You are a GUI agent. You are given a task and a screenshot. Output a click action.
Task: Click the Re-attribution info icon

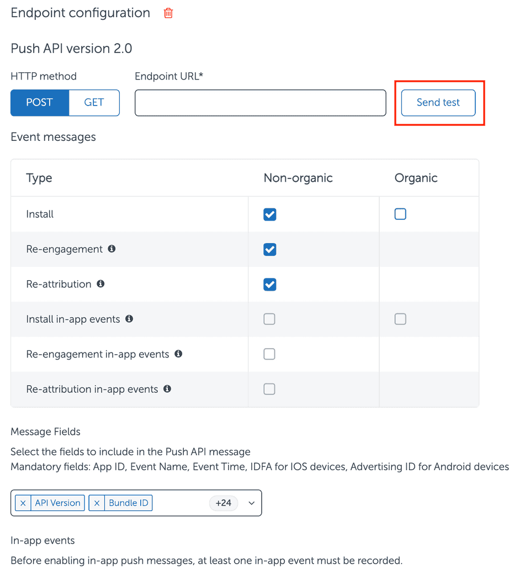click(100, 283)
